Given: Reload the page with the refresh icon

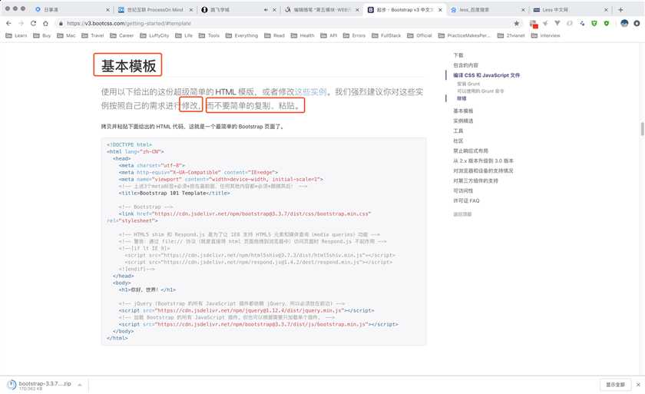Looking at the screenshot, I should [x=33, y=24].
